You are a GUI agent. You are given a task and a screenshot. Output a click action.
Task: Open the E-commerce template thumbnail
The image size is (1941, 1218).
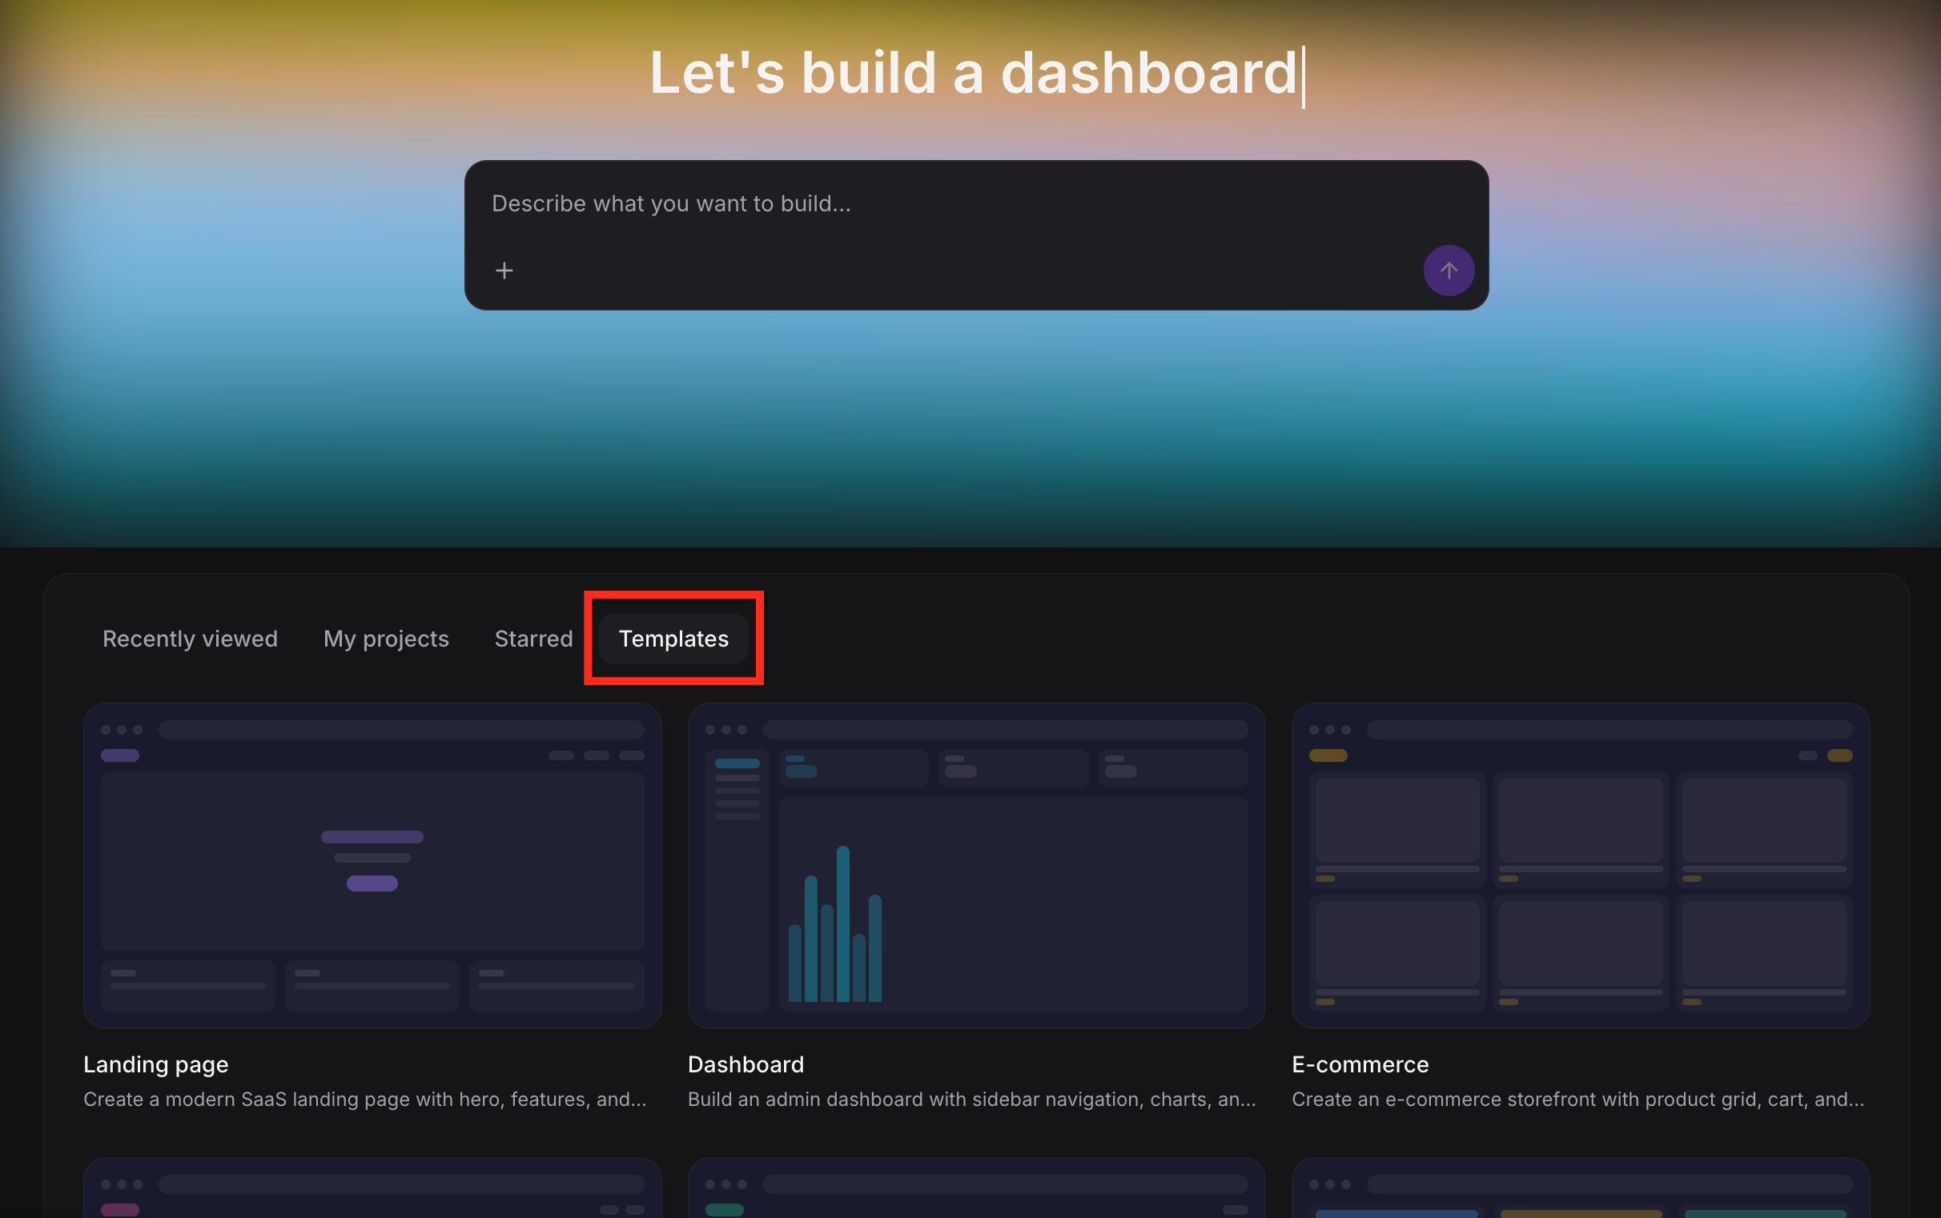pos(1581,866)
